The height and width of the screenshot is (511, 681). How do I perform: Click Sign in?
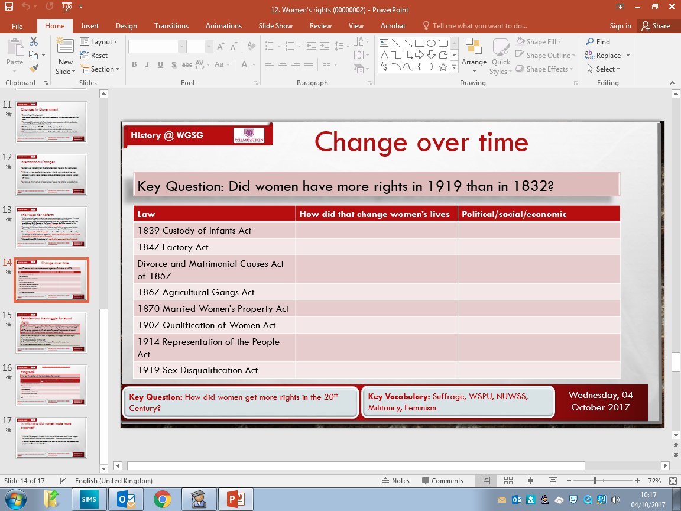pos(620,26)
